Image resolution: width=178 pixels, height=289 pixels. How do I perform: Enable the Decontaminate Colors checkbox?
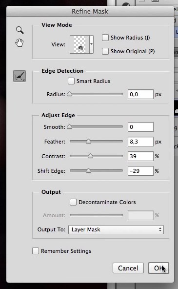click(x=73, y=202)
